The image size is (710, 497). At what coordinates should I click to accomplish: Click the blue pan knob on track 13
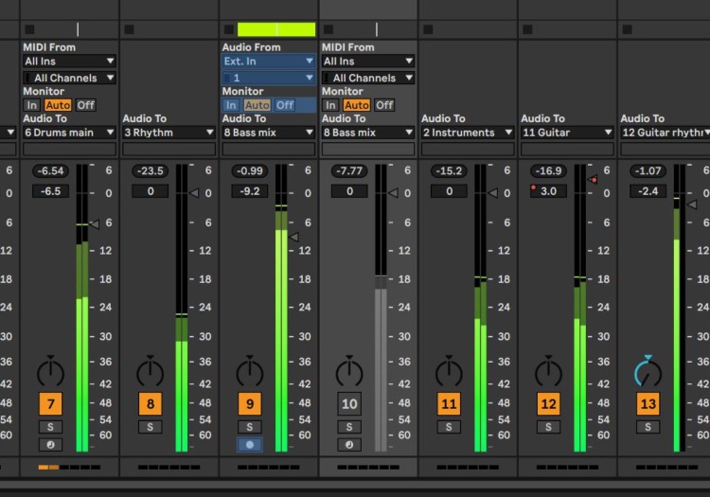[x=648, y=372]
